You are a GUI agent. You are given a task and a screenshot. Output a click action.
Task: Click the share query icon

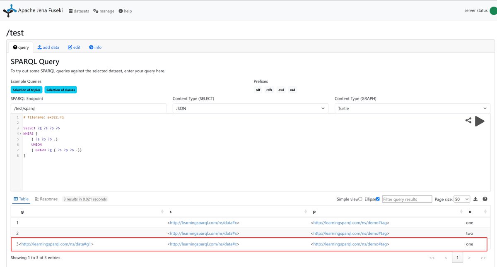pyautogui.click(x=468, y=121)
